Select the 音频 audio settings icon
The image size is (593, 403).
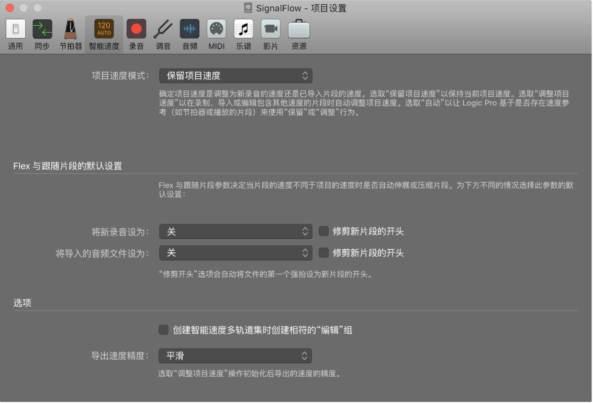coord(189,32)
